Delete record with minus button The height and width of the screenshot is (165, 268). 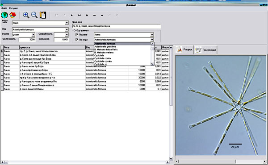(x=94, y=15)
